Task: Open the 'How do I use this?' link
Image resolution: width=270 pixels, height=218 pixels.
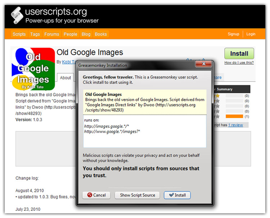Action: (239, 62)
